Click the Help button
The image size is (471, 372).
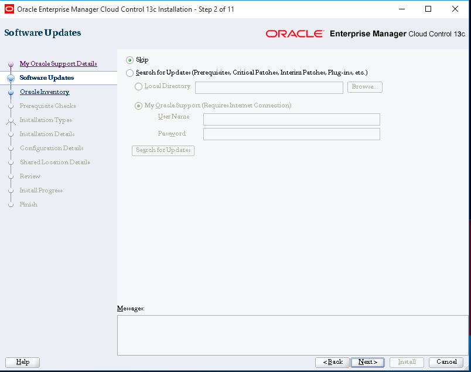pyautogui.click(x=22, y=362)
